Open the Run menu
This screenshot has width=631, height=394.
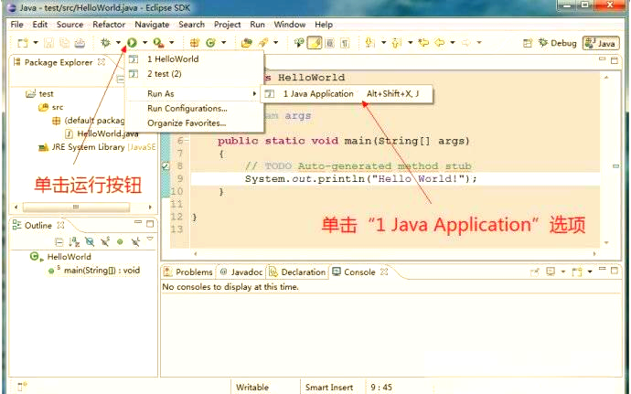[257, 25]
